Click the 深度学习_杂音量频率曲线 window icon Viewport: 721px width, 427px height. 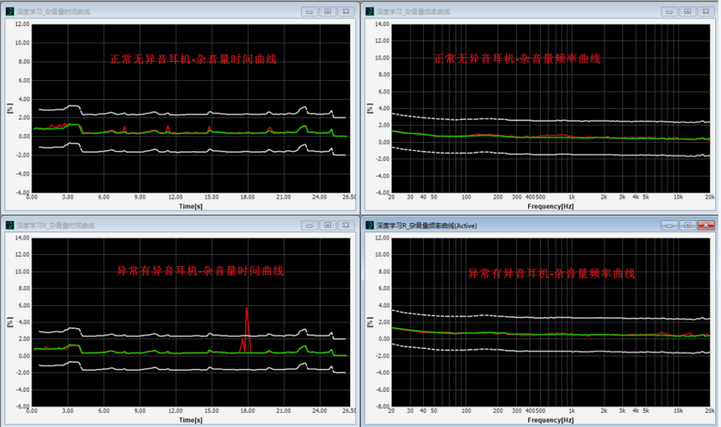[370, 11]
